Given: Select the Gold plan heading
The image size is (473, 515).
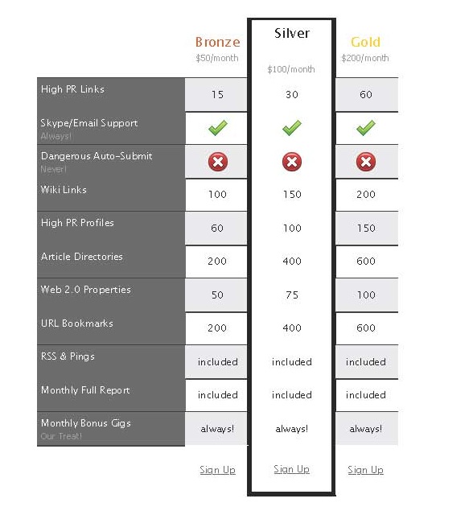Looking at the screenshot, I should 366,42.
